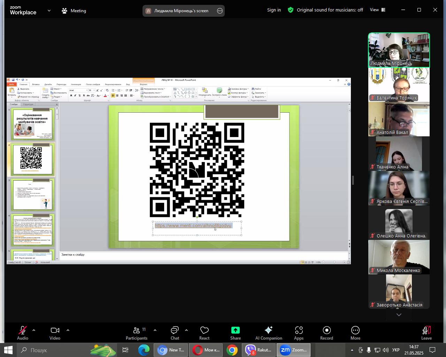Open the View layout menu
This screenshot has width=446, height=357.
(x=378, y=10)
